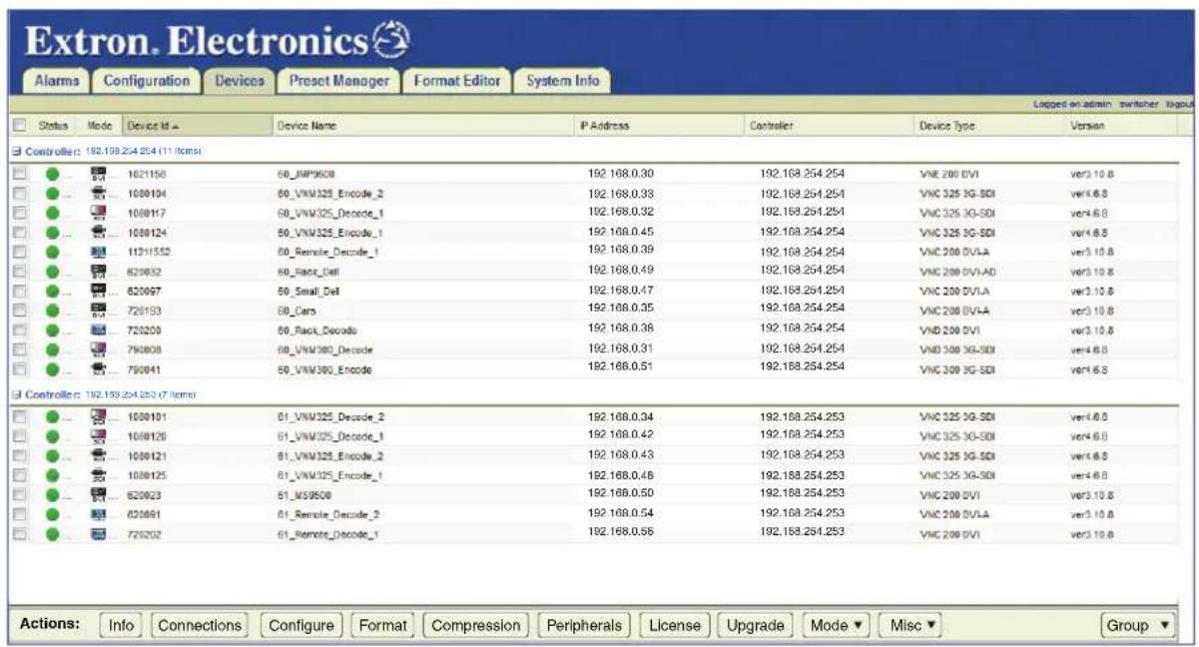Screen dimensions: 1199x647
Task: Click the mode icon for 60_Small_Dell
Action: 99,291
